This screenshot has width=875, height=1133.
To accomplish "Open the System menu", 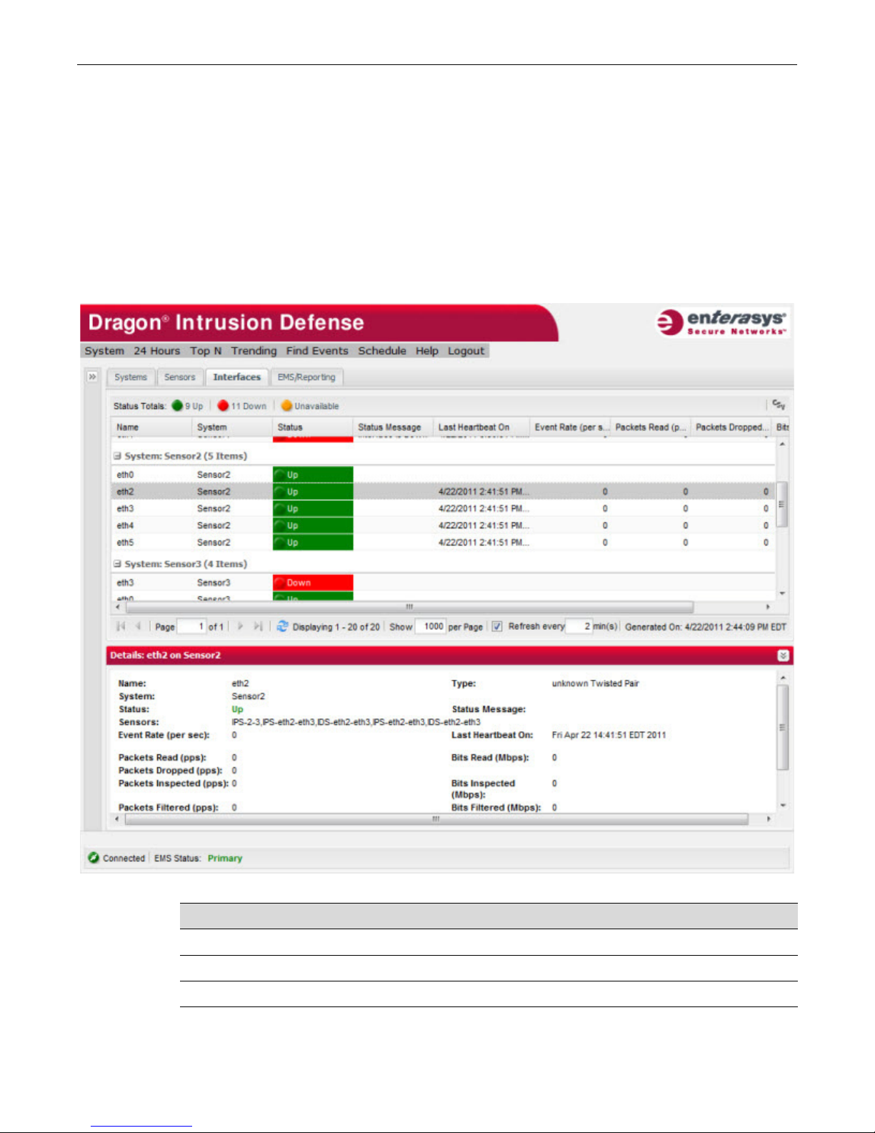I will (104, 351).
